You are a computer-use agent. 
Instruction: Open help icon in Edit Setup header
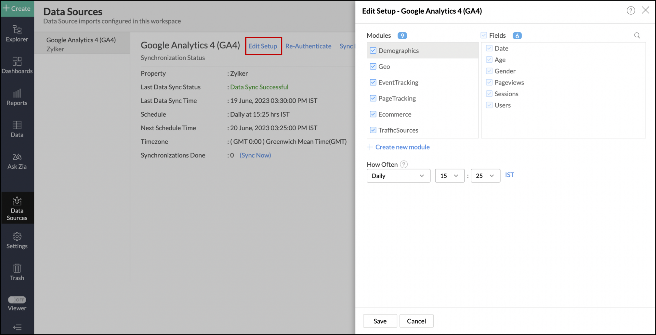[630, 10]
